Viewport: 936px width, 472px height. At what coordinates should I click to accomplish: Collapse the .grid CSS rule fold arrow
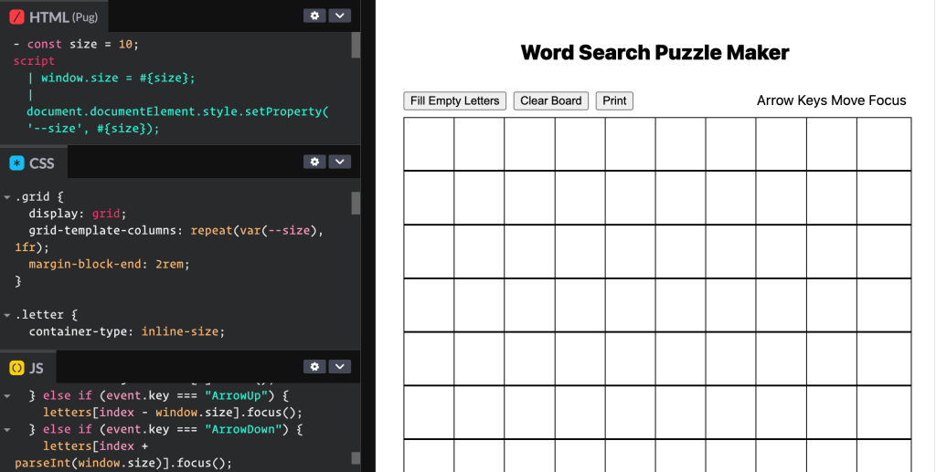coord(7,197)
